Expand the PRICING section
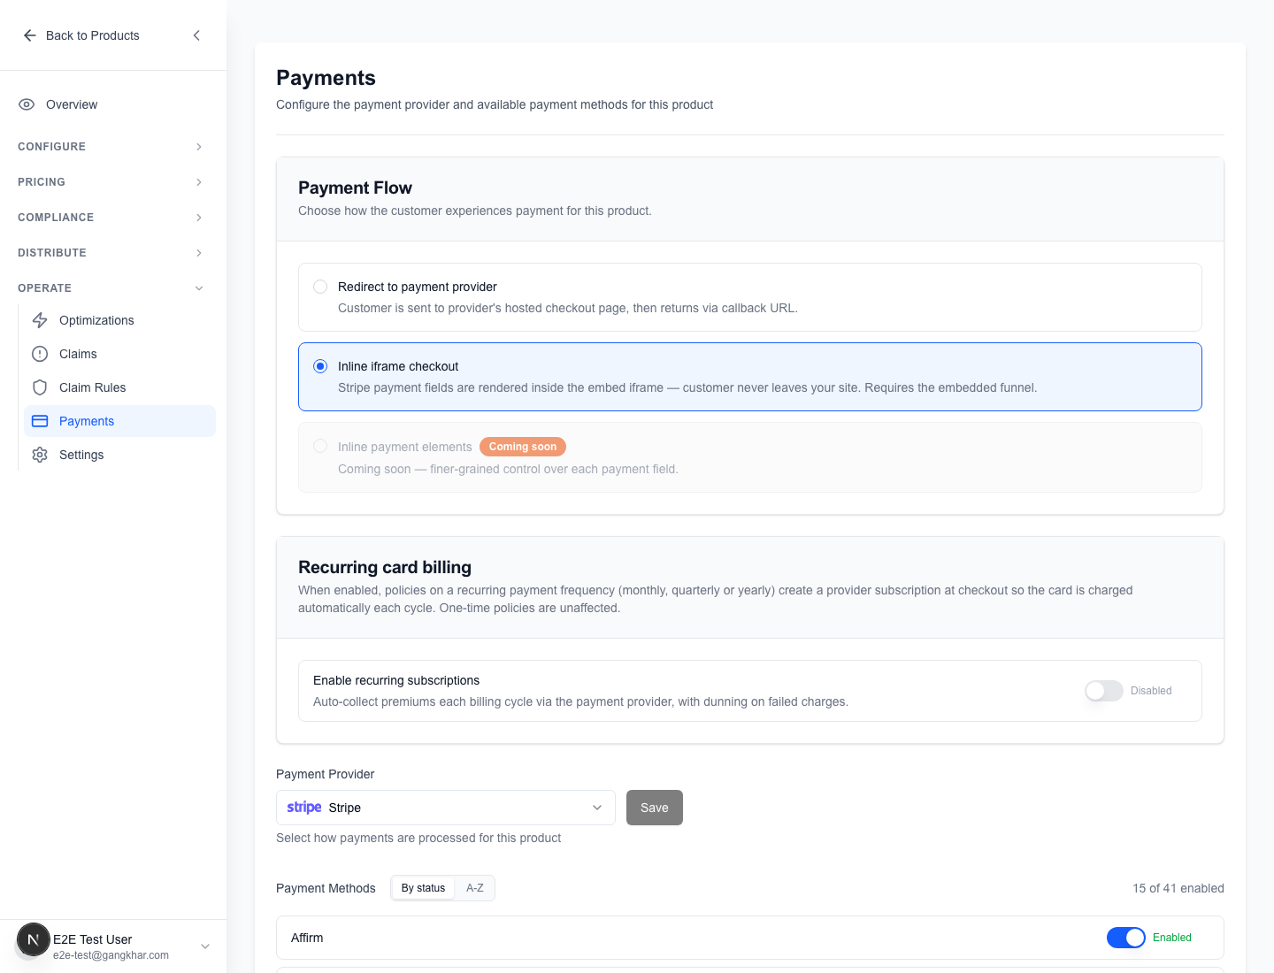This screenshot has width=1274, height=973. coord(111,182)
